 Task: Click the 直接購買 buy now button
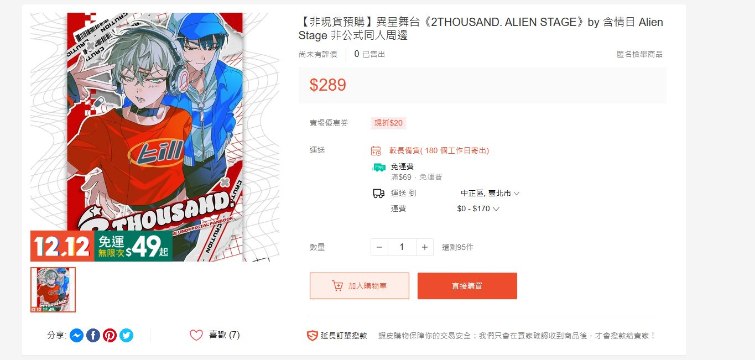pyautogui.click(x=467, y=286)
